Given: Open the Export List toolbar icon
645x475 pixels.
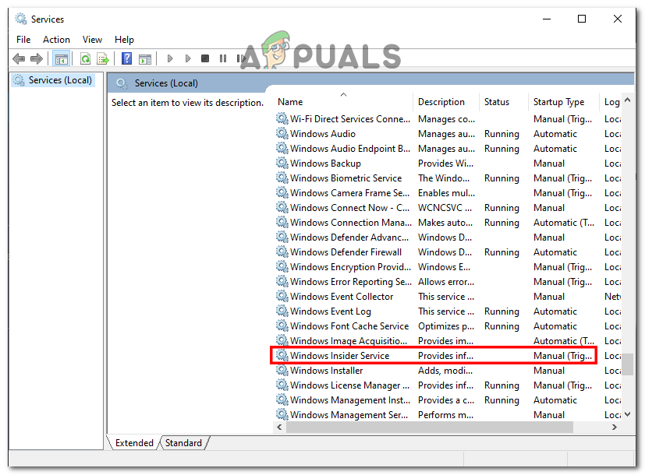Looking at the screenshot, I should [102, 58].
